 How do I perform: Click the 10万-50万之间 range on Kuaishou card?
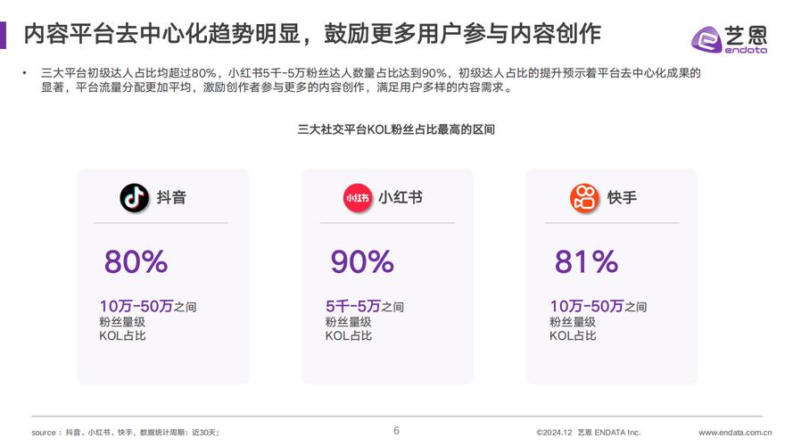(x=598, y=306)
